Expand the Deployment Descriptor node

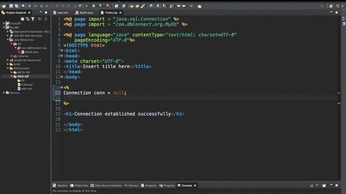point(8,32)
